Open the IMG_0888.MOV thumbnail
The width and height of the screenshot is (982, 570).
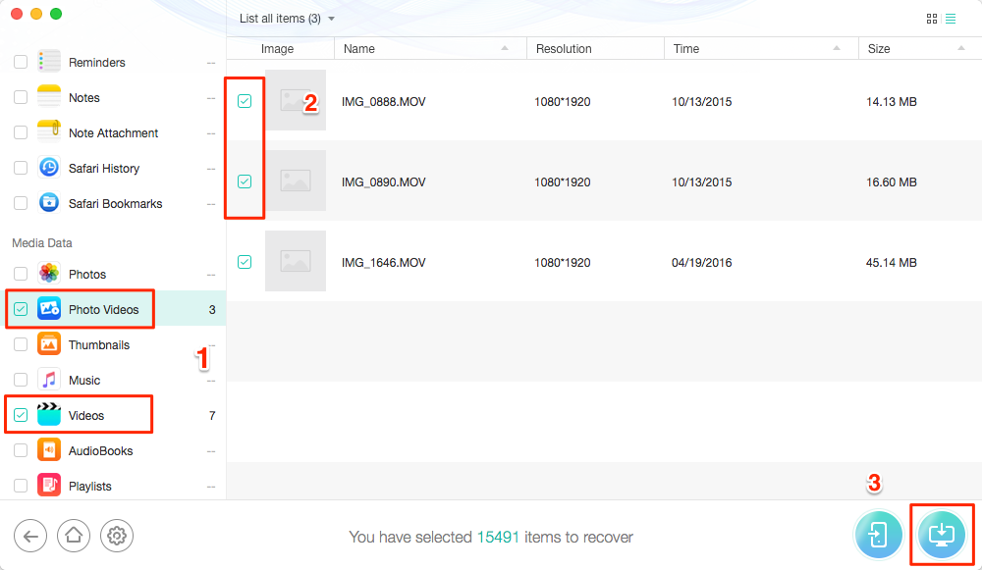click(295, 100)
